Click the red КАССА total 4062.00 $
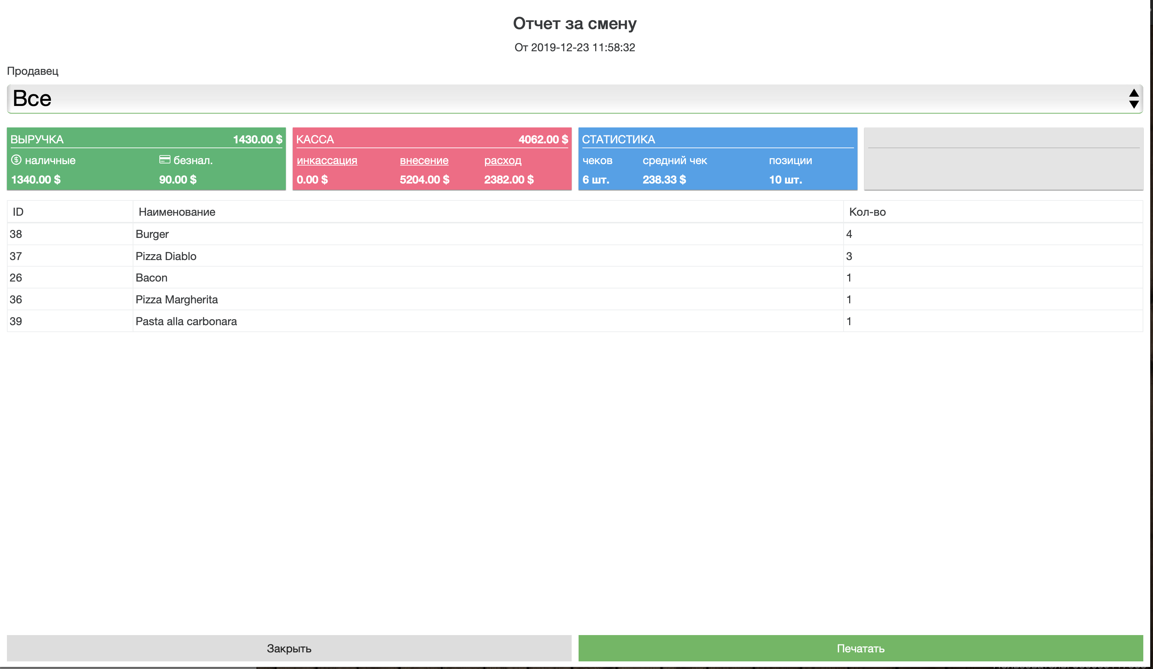This screenshot has height=669, width=1153. 543,140
